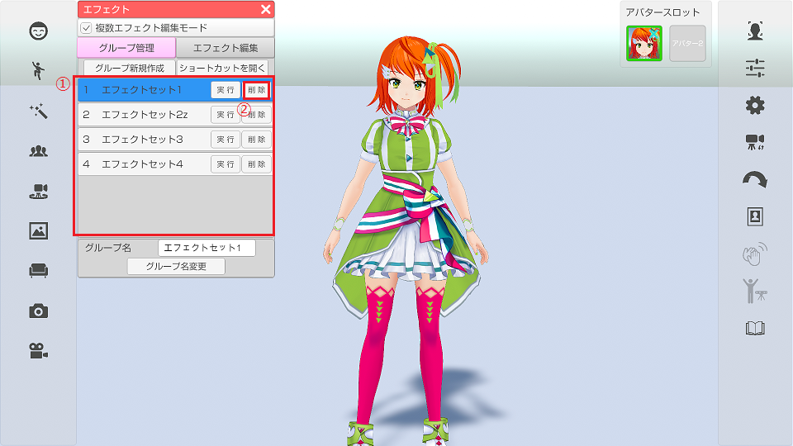793x446 pixels.
Task: Click the photo camera capture icon
Action: coord(39,311)
